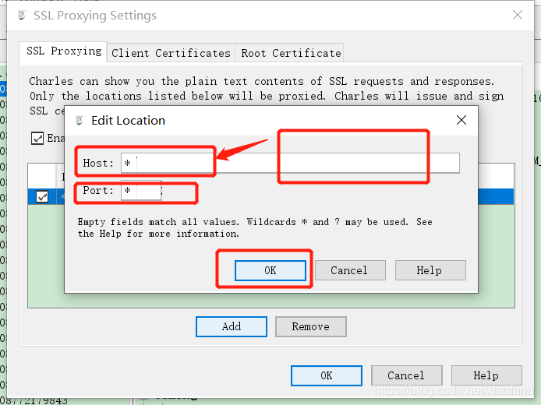Image resolution: width=541 pixels, height=405 pixels.
Task: Open Help in Edit Location dialog
Action: pos(430,270)
